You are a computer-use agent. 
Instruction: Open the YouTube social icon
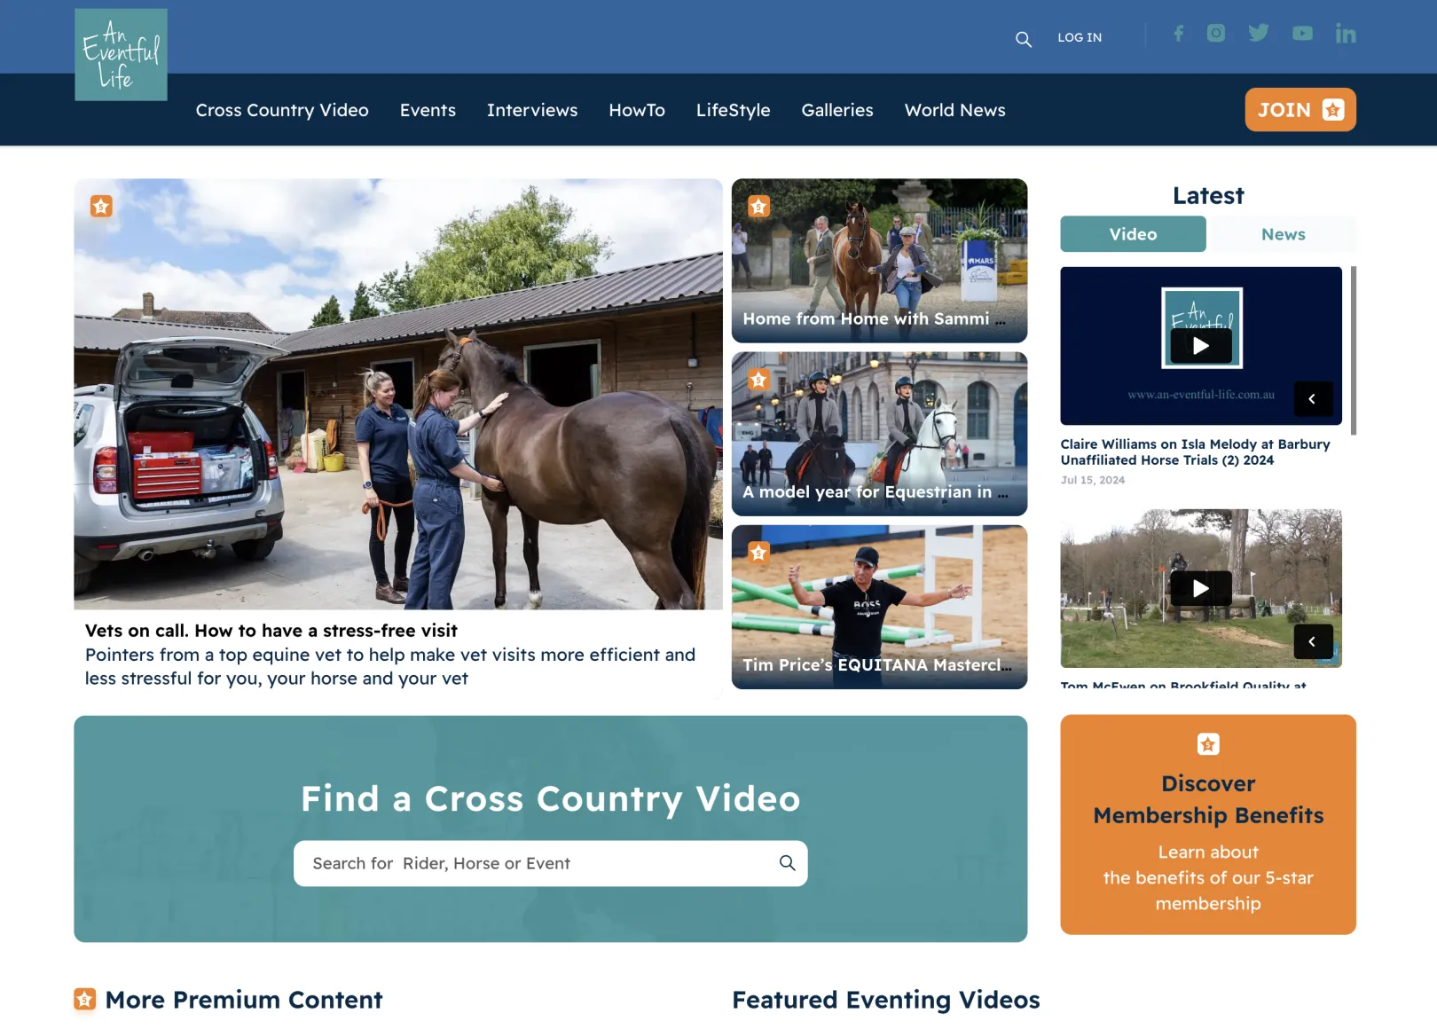(1302, 34)
